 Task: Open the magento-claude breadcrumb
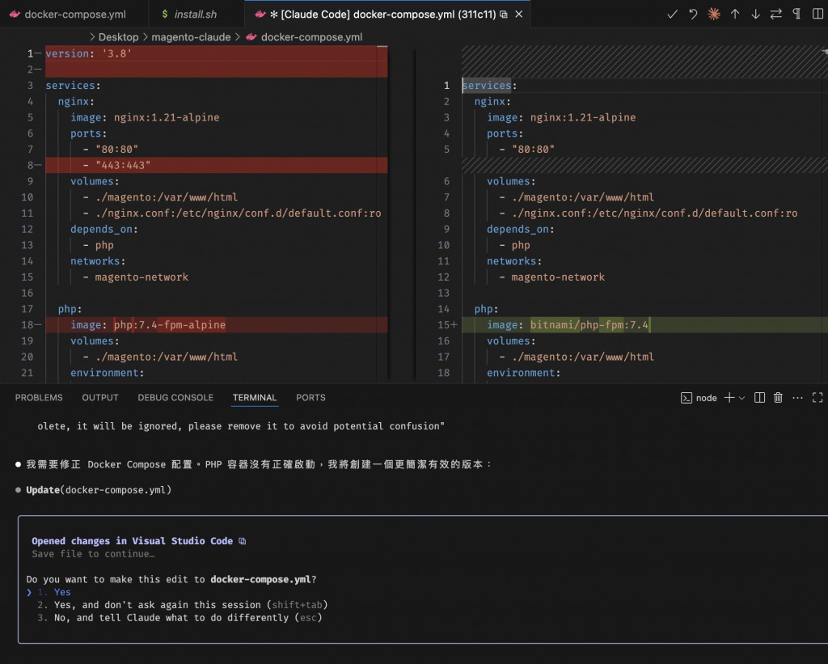[191, 37]
